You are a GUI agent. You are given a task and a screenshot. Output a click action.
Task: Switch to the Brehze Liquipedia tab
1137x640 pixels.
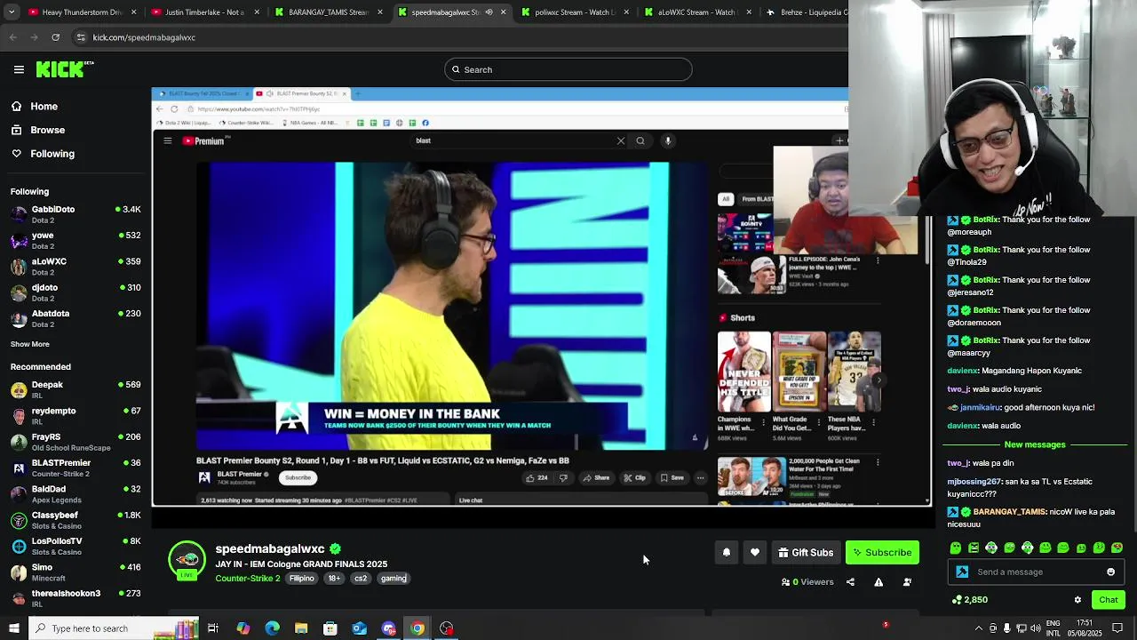804,12
